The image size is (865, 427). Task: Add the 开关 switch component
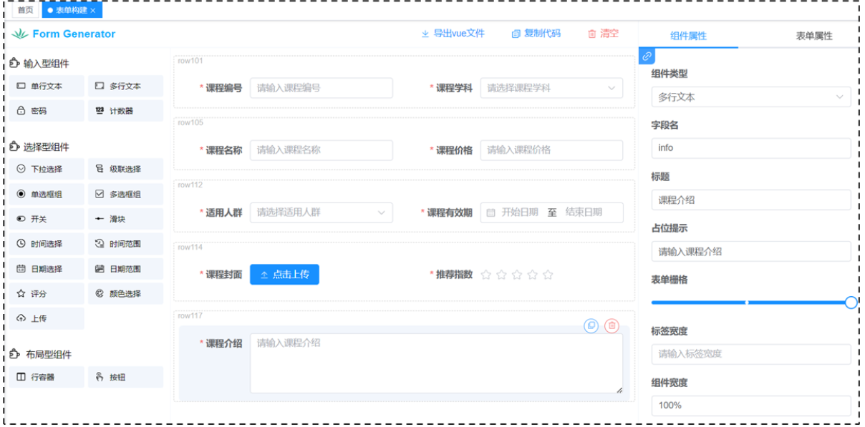45,219
